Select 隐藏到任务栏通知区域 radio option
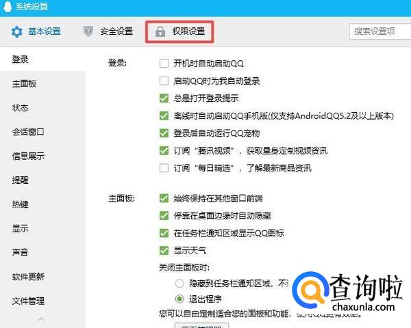 tap(179, 282)
